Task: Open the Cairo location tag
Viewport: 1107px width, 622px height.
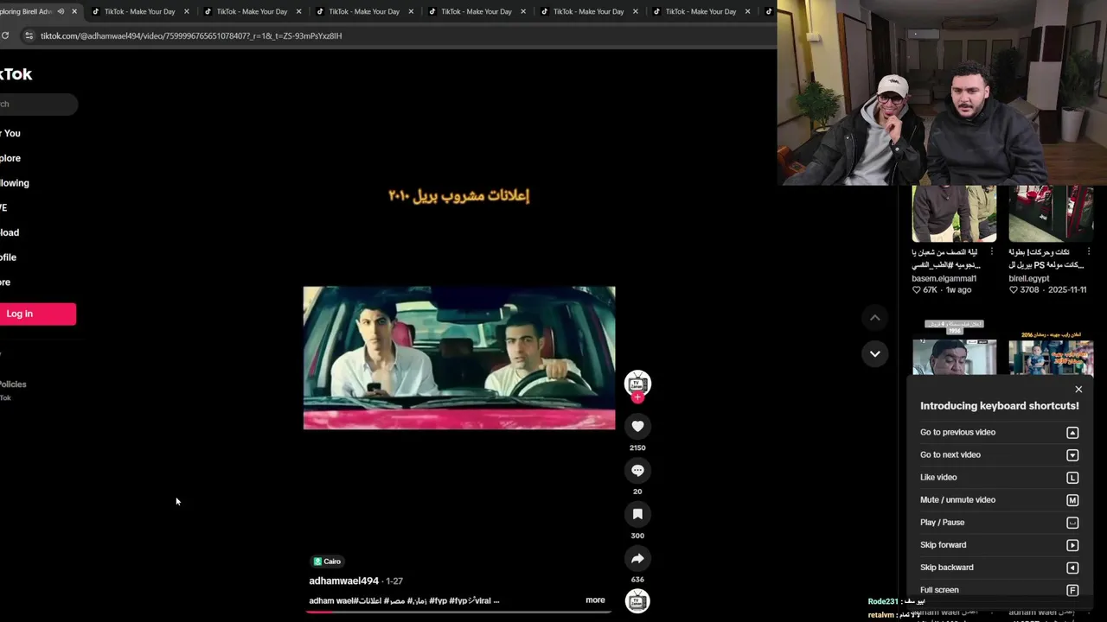Action: 327,562
